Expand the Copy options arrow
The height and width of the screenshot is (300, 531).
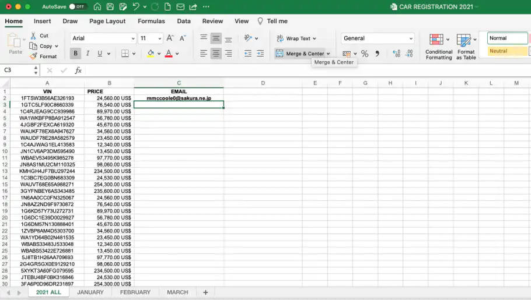pos(57,46)
